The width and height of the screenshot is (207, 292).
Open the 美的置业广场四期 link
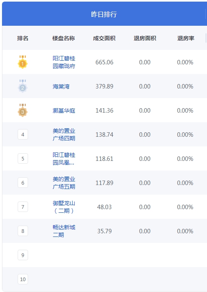click(x=64, y=134)
